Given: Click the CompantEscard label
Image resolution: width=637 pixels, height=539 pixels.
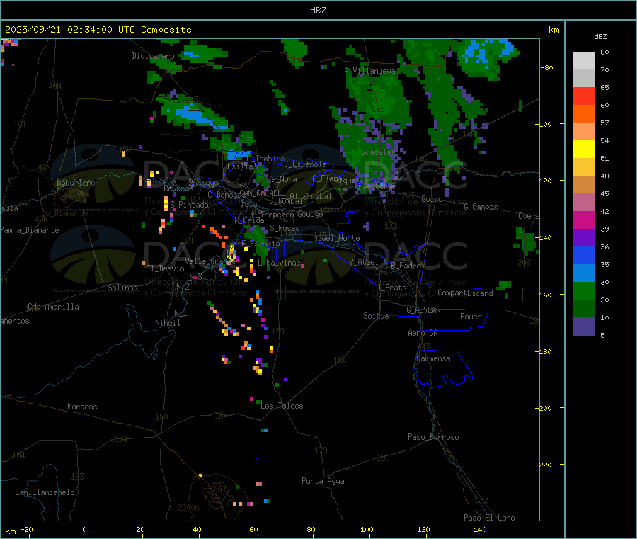Looking at the screenshot, I should point(465,293).
